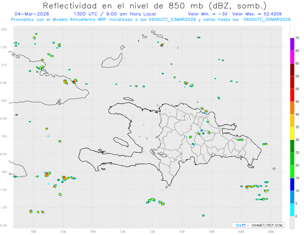Pick the orange 40–45 dBZ colorbar band

(x=292, y=108)
